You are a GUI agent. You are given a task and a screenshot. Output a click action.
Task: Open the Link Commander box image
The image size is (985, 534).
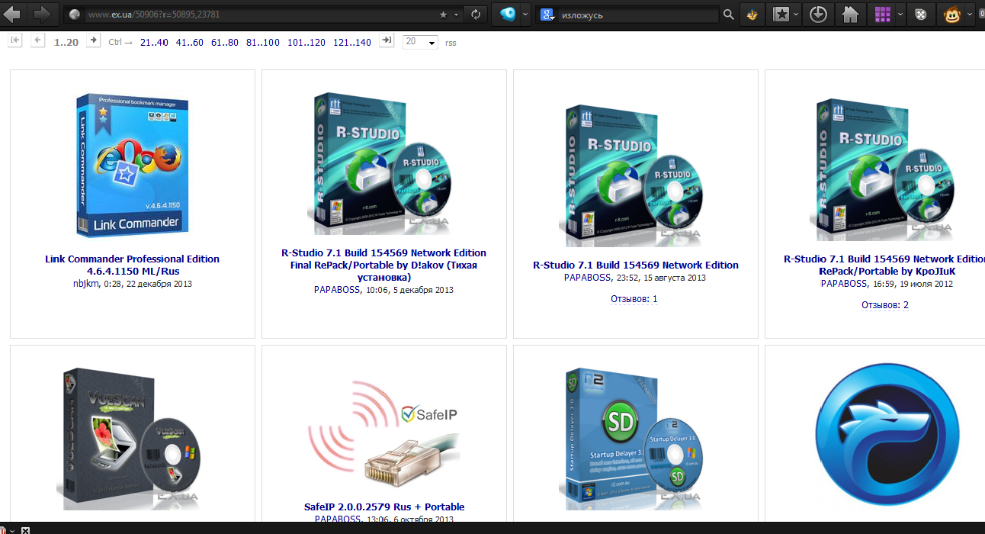[x=133, y=165]
